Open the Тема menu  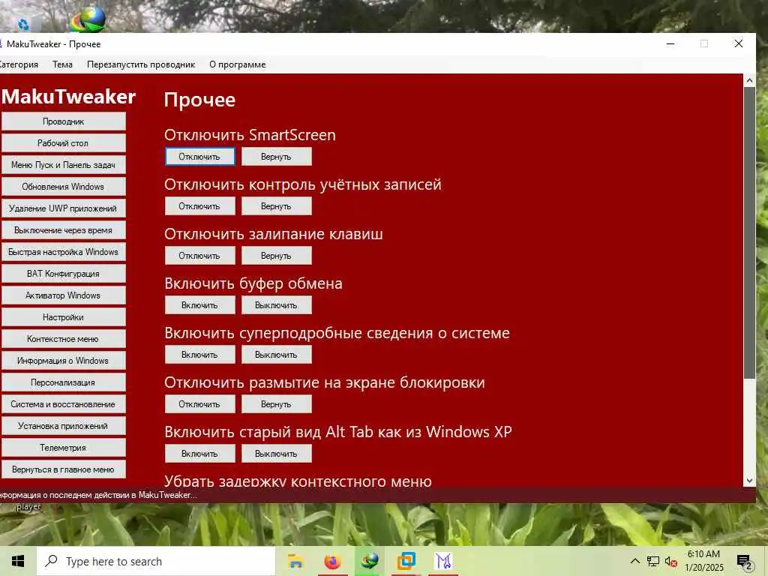coord(63,64)
